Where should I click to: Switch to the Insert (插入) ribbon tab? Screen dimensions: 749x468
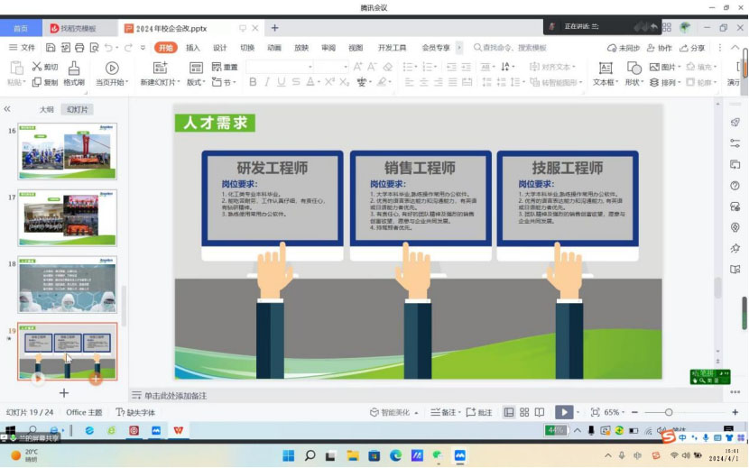click(193, 48)
